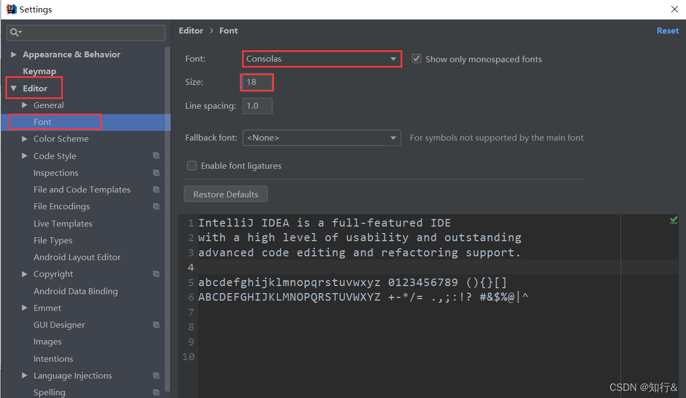Uncheck Show only monospaced fonts
686x398 pixels.
pyautogui.click(x=416, y=59)
